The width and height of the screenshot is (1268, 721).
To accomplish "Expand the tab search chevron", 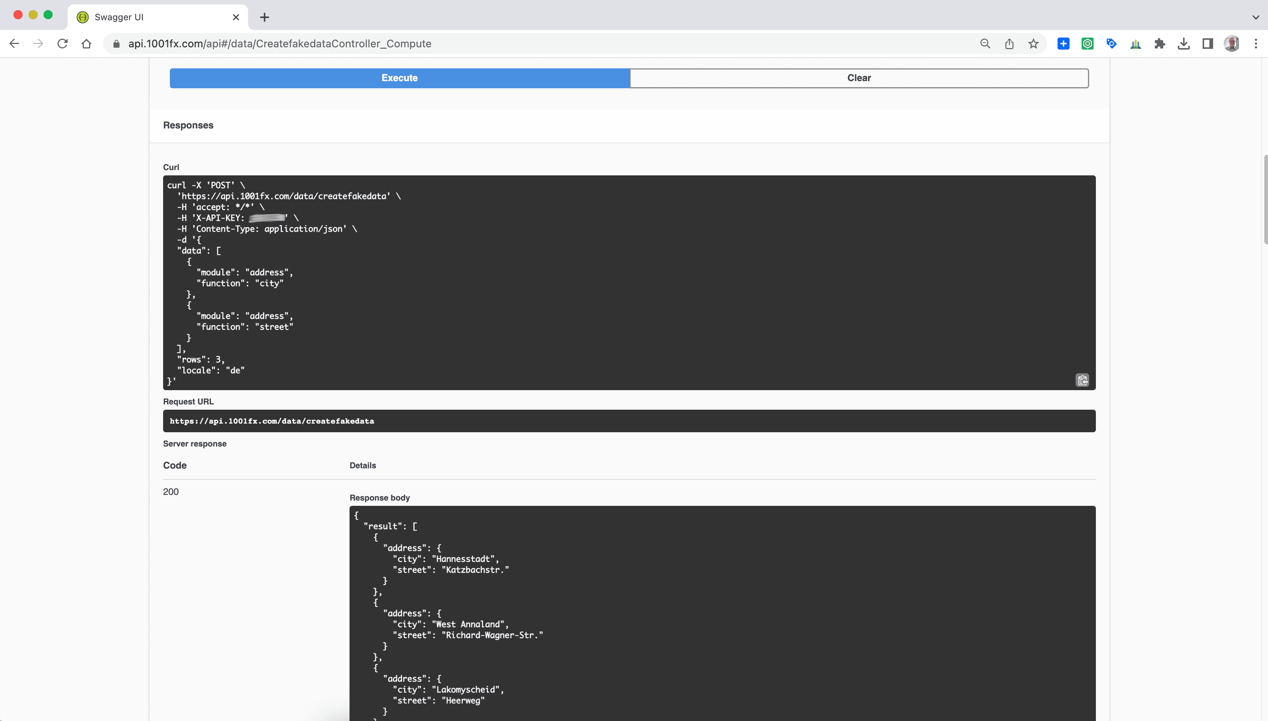I will point(1256,17).
